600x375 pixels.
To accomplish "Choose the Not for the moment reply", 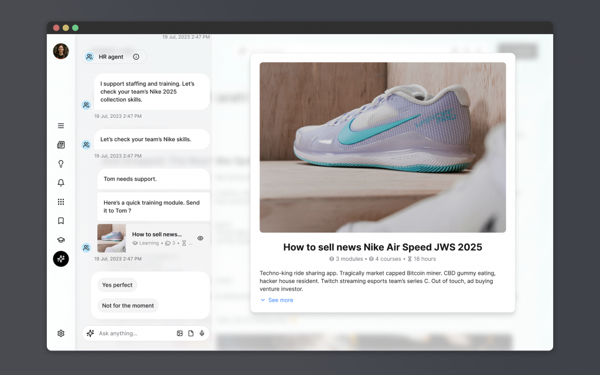I will click(128, 306).
